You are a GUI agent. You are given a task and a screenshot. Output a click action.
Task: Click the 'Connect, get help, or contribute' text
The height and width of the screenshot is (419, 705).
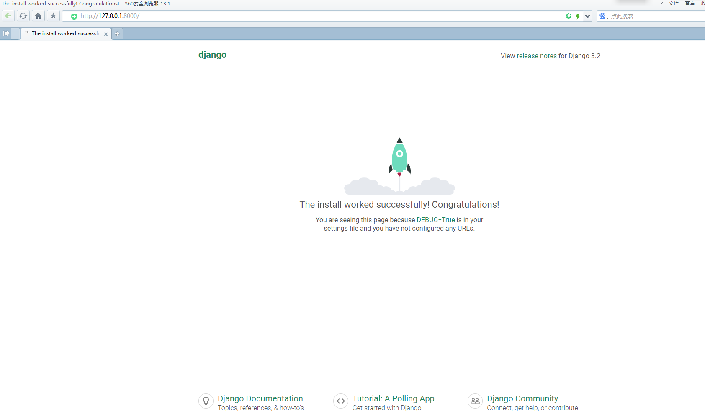(x=532, y=408)
